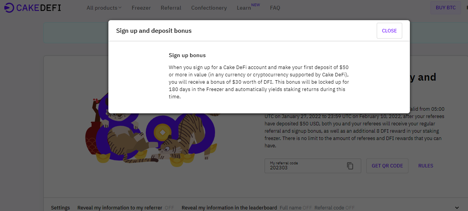The image size is (468, 211).
Task: Toggle Reveal my information to my referrer
Action: click(169, 208)
